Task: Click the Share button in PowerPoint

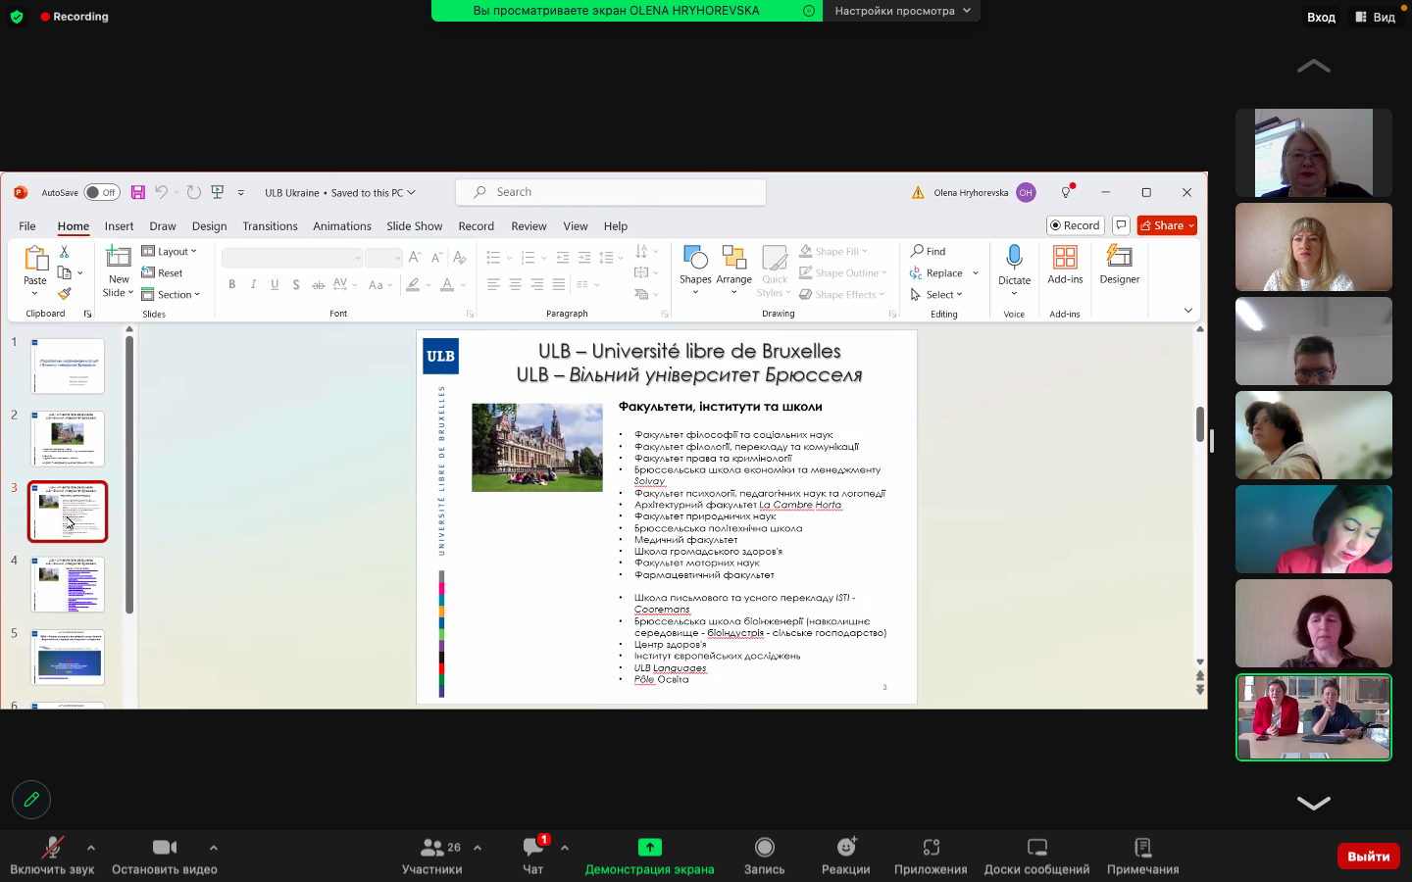Action: click(x=1167, y=225)
